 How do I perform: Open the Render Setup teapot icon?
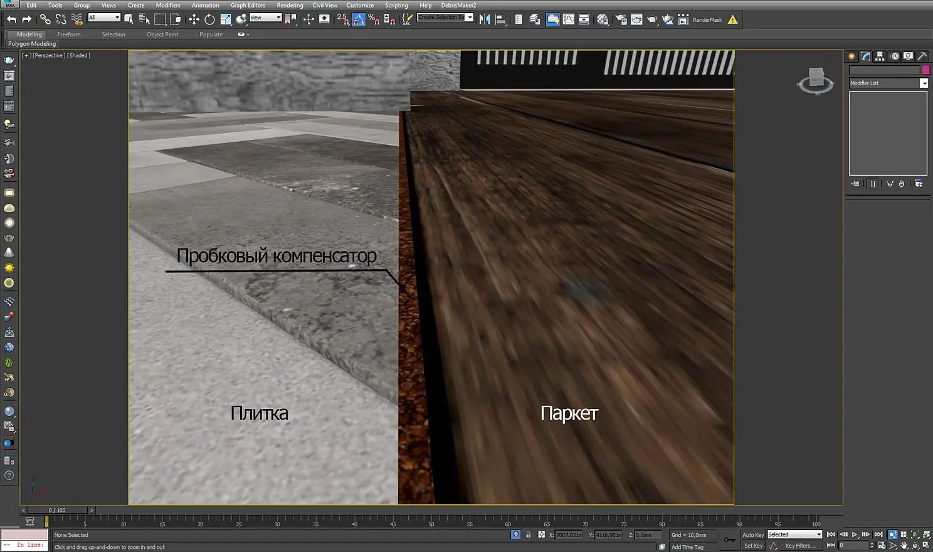point(621,19)
